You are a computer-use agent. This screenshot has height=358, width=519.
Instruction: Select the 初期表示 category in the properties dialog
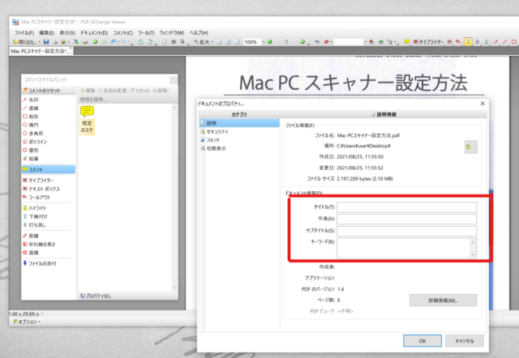[x=217, y=149]
